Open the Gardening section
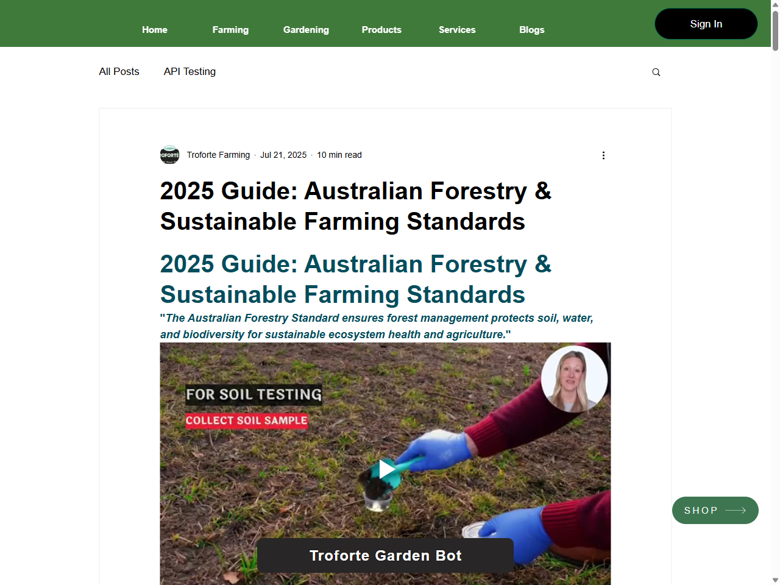The image size is (780, 585). tap(306, 29)
